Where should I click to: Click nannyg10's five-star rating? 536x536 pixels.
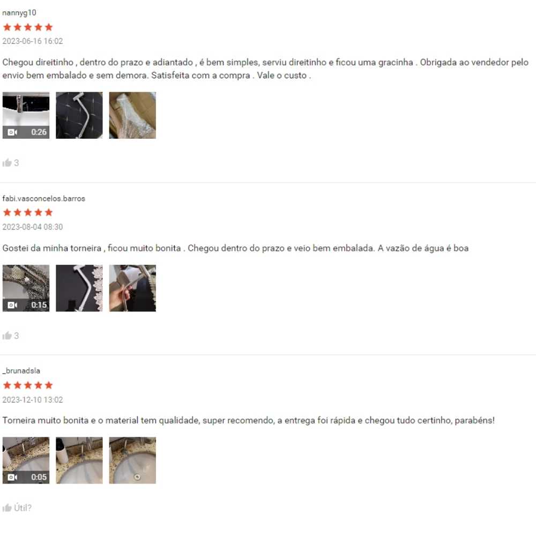coord(28,27)
